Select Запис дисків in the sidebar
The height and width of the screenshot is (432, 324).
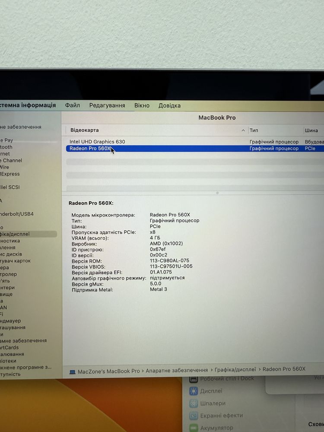11,254
